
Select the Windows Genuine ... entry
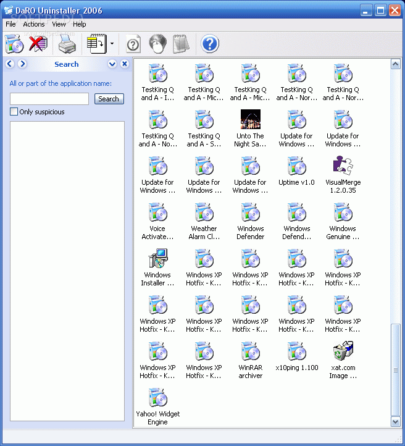coord(343,222)
